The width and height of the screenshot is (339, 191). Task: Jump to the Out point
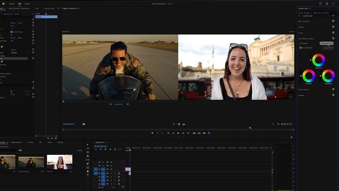188,133
